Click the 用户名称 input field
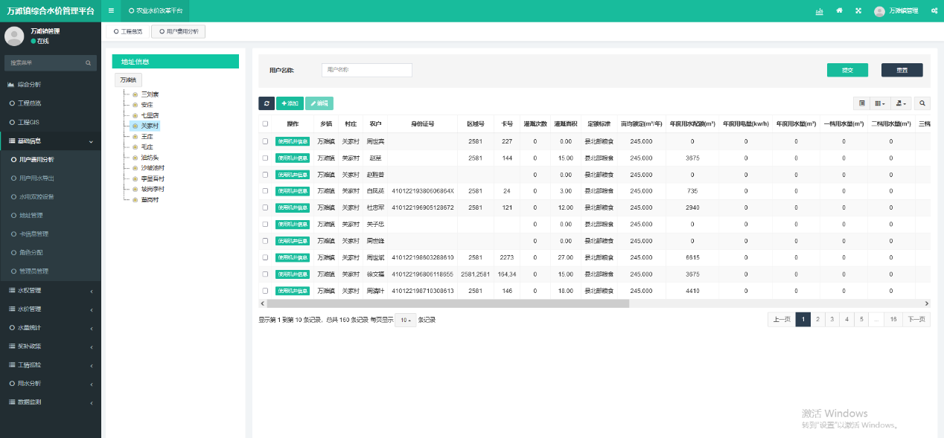Image resolution: width=944 pixels, height=438 pixels. 367,70
